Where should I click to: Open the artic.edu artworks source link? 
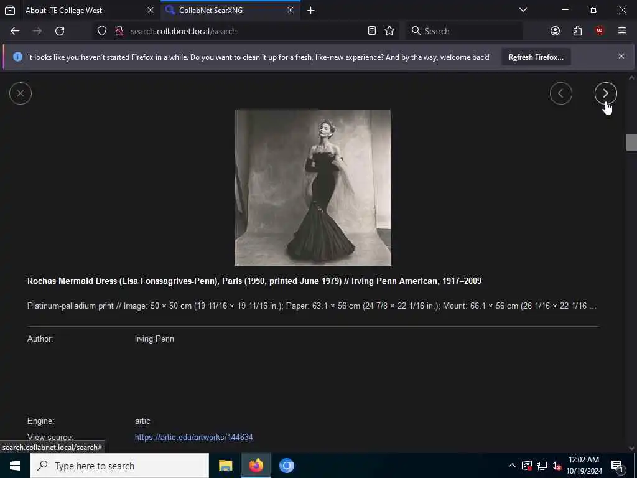[194, 437]
